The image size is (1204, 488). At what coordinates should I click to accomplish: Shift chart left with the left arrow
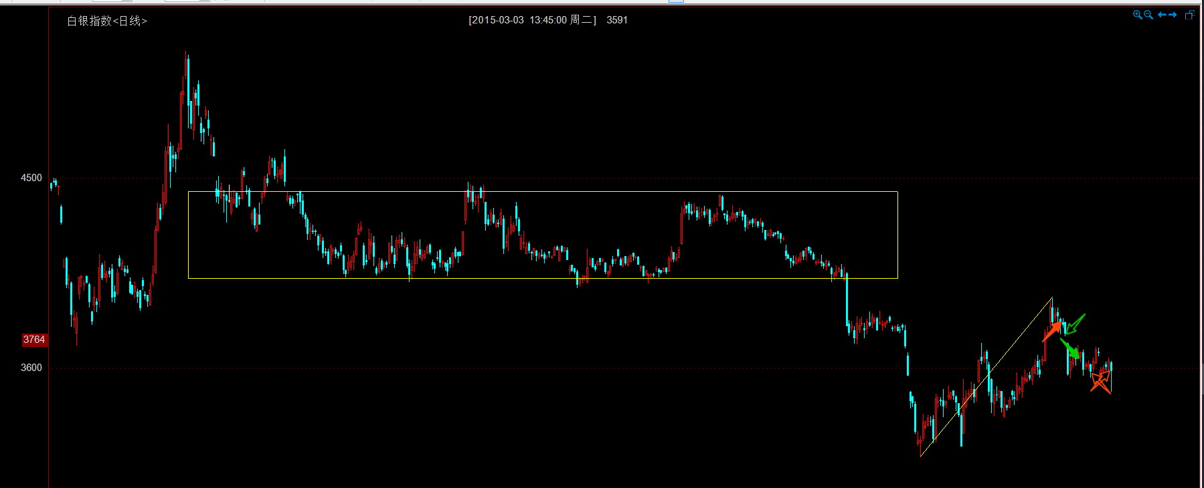pos(1163,15)
